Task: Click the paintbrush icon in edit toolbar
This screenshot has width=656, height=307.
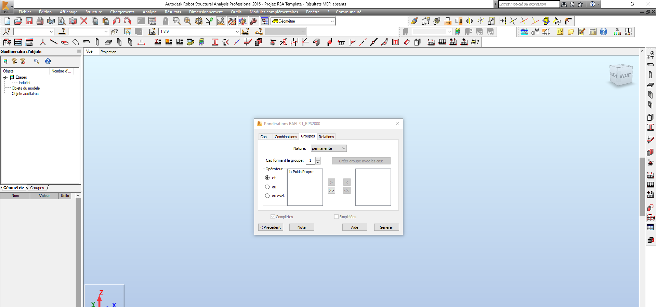Action: pos(414,21)
